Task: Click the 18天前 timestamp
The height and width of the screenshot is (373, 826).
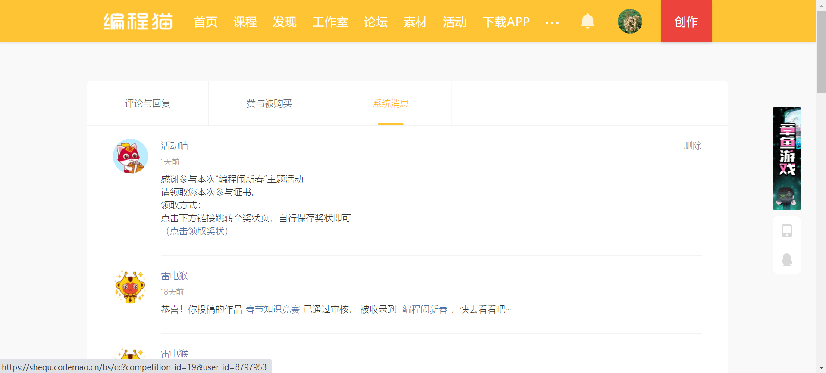Action: 173,292
